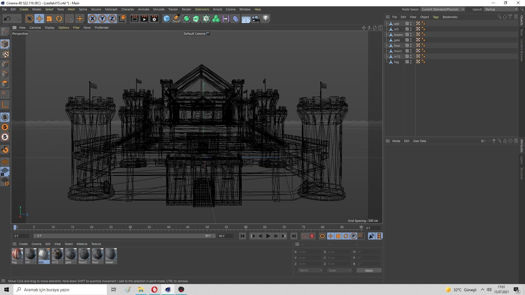
Task: Open Subdivision Surface generators icon
Action: pos(186,19)
